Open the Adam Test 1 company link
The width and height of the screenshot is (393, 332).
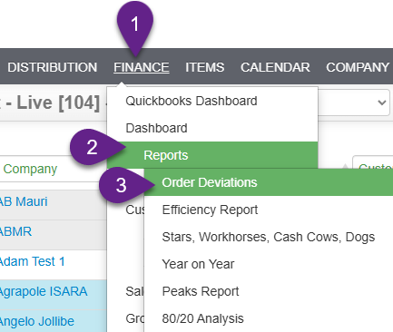pos(32,261)
